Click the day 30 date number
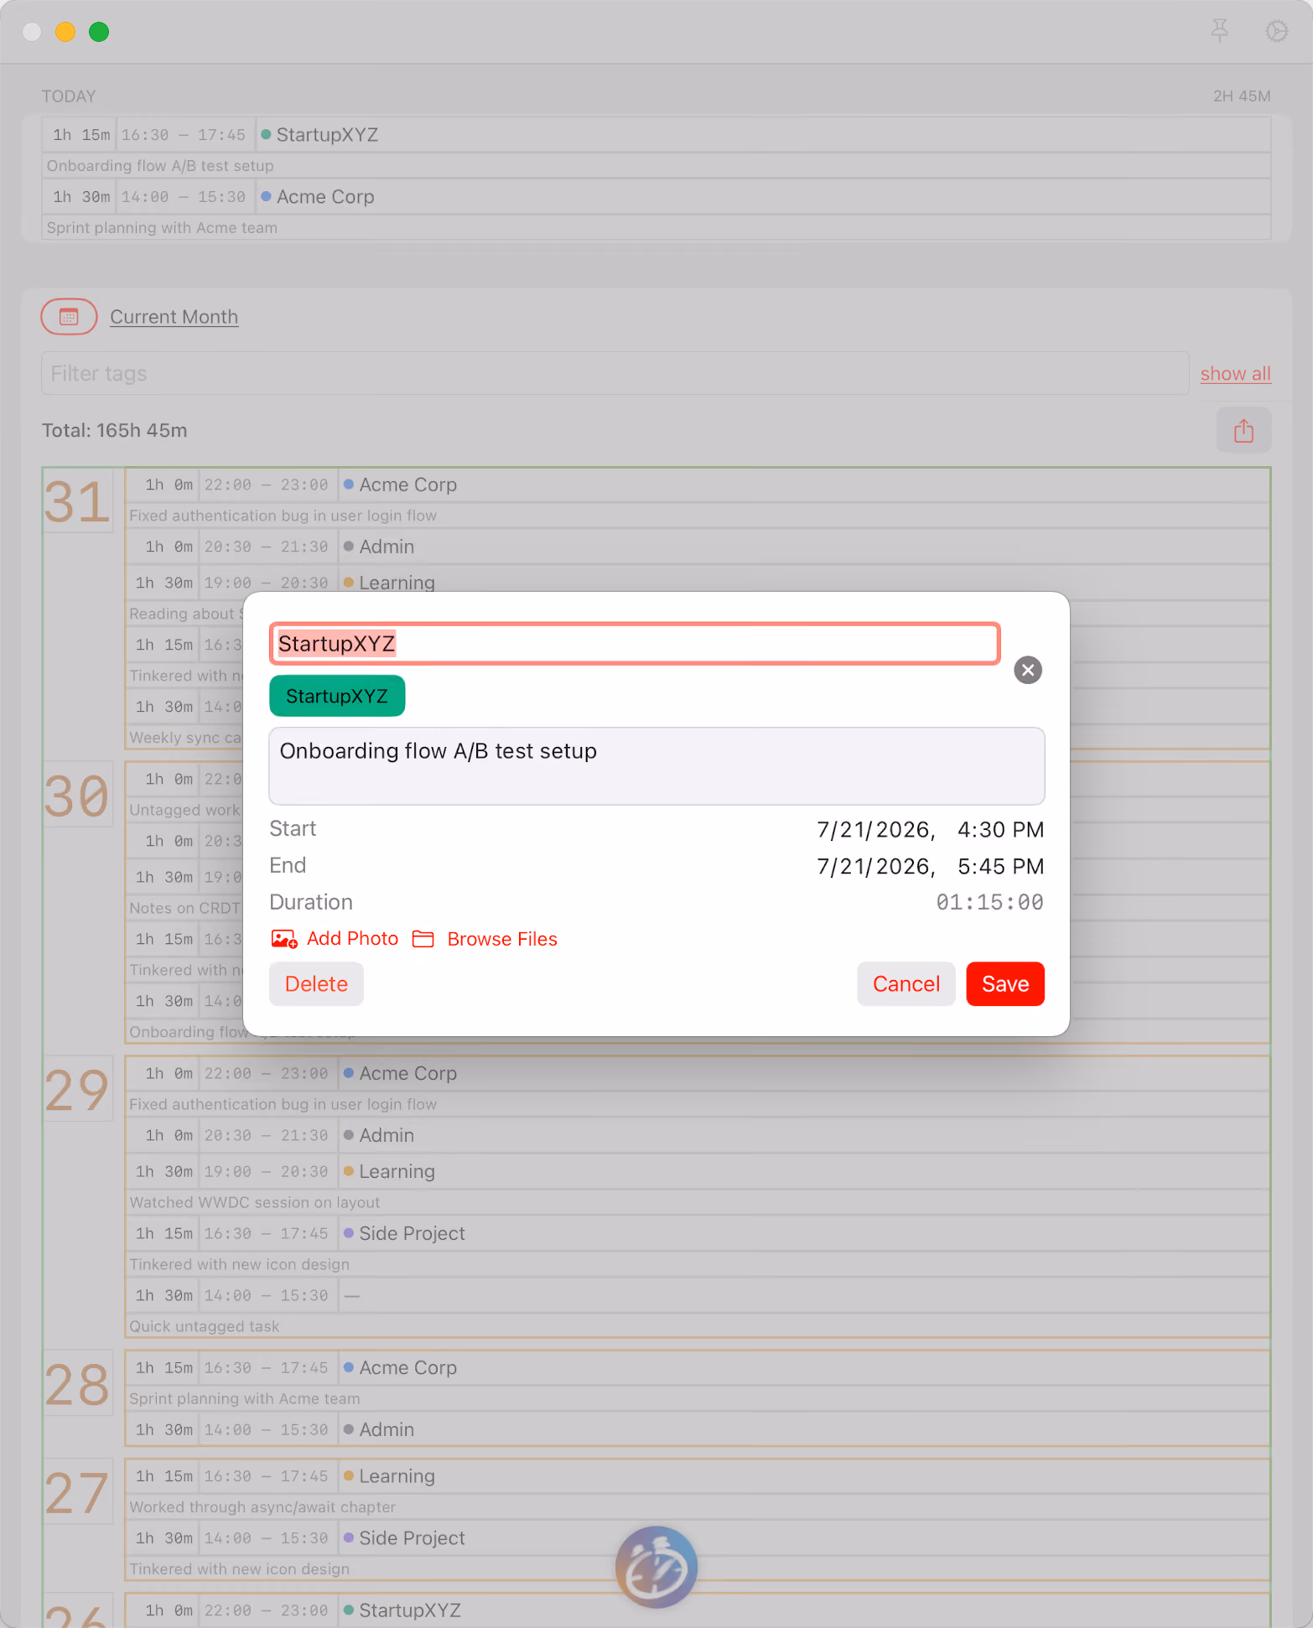The width and height of the screenshot is (1313, 1628). (x=77, y=796)
